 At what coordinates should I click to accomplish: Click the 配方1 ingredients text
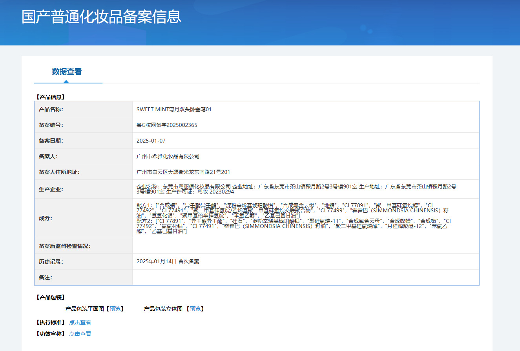tap(292, 210)
